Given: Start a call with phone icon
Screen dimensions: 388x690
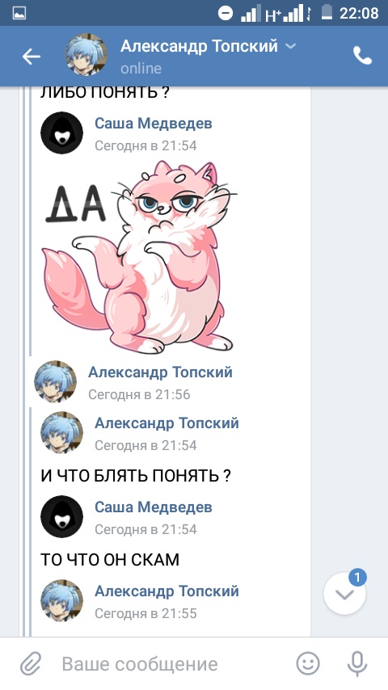Looking at the screenshot, I should (x=362, y=56).
